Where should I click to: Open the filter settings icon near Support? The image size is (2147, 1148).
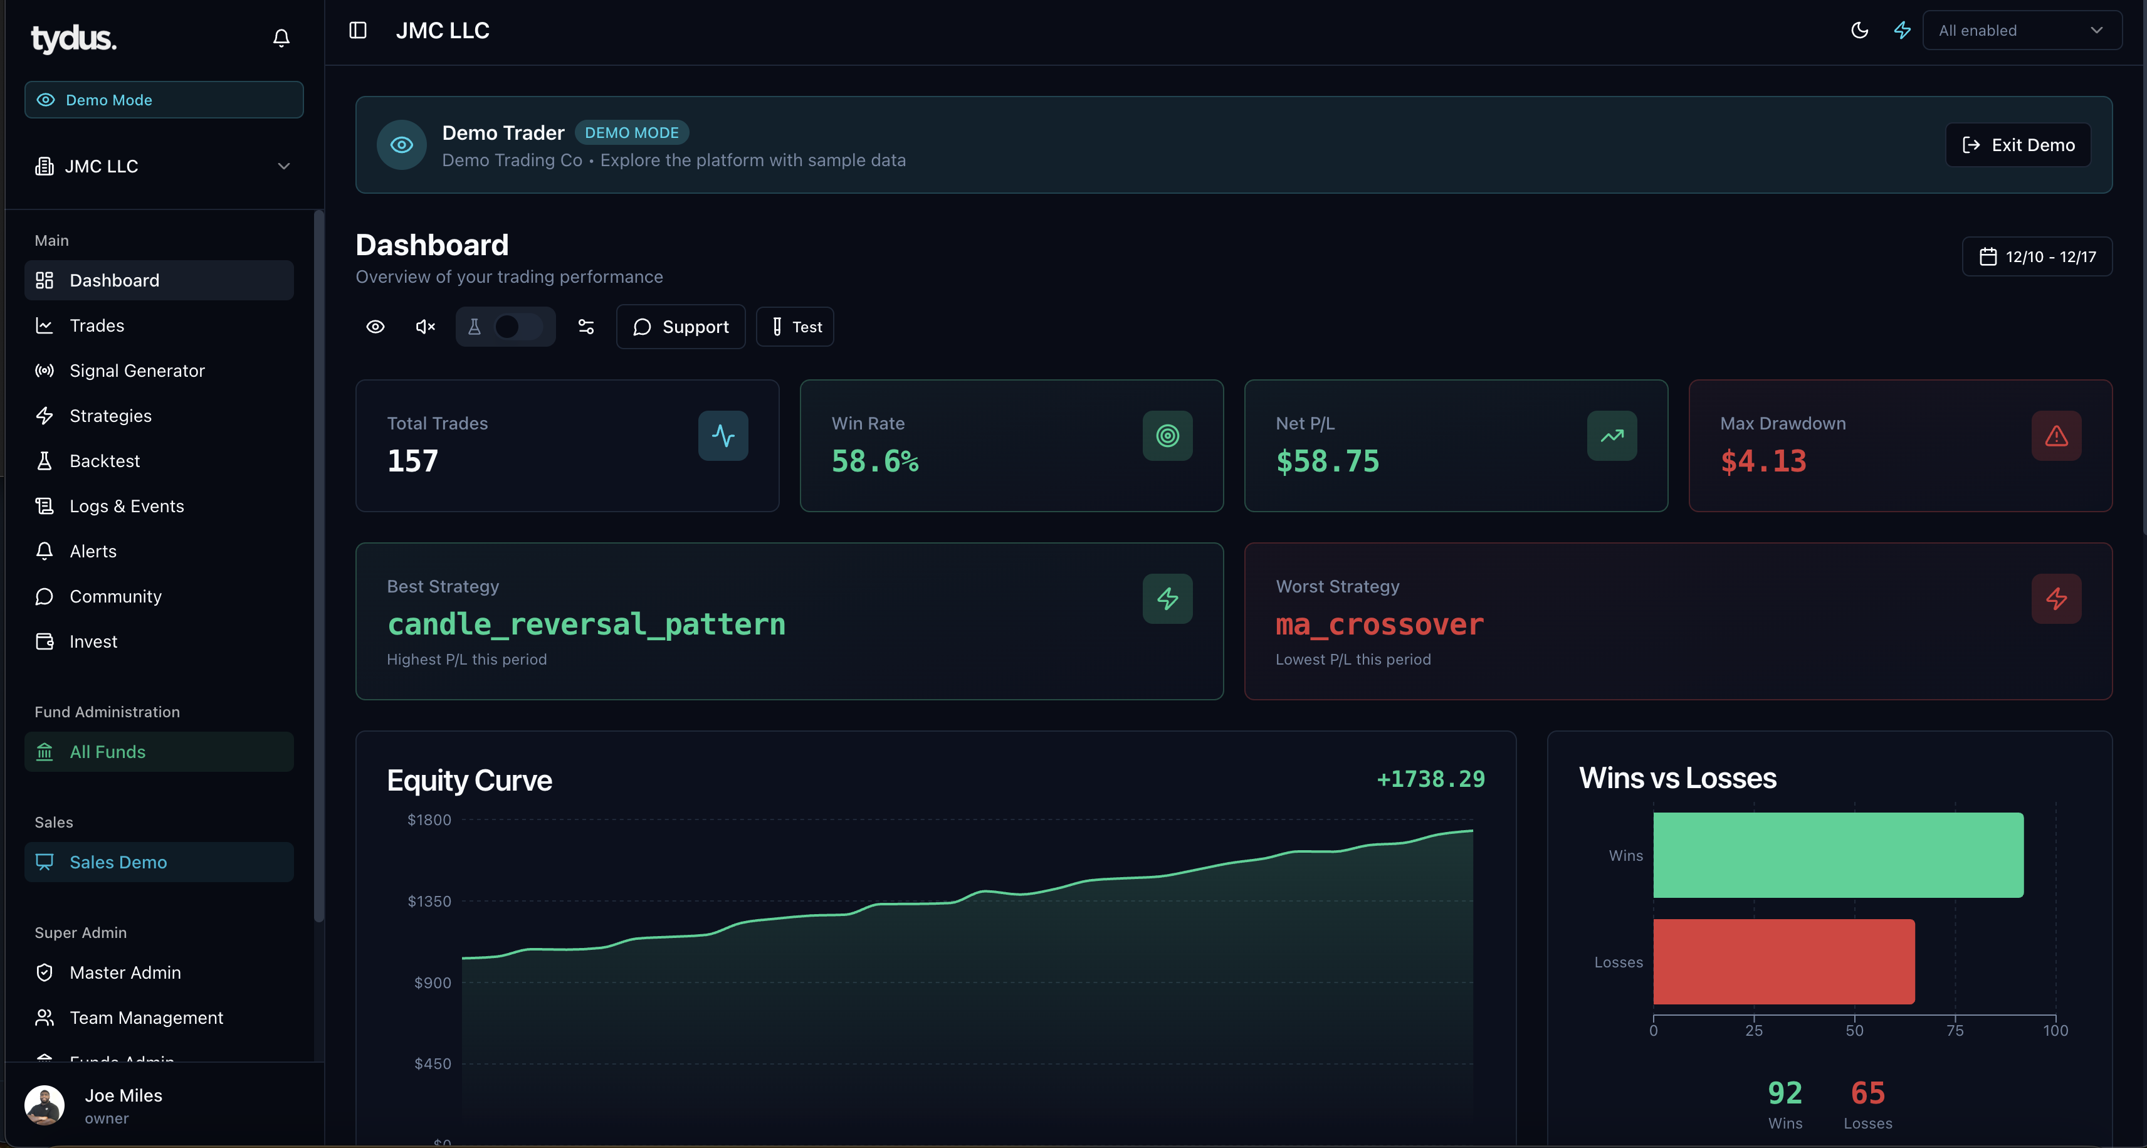click(586, 327)
